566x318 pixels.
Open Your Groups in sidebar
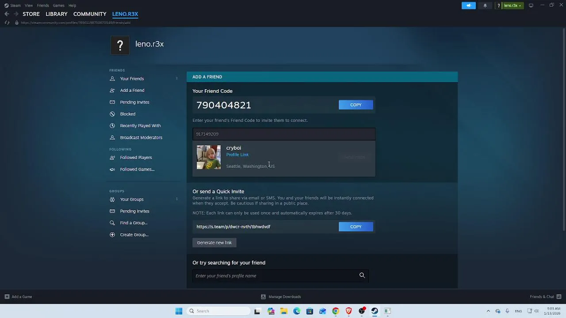click(x=132, y=199)
